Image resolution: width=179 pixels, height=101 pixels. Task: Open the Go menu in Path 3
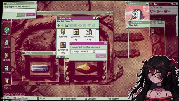coord(72,21)
